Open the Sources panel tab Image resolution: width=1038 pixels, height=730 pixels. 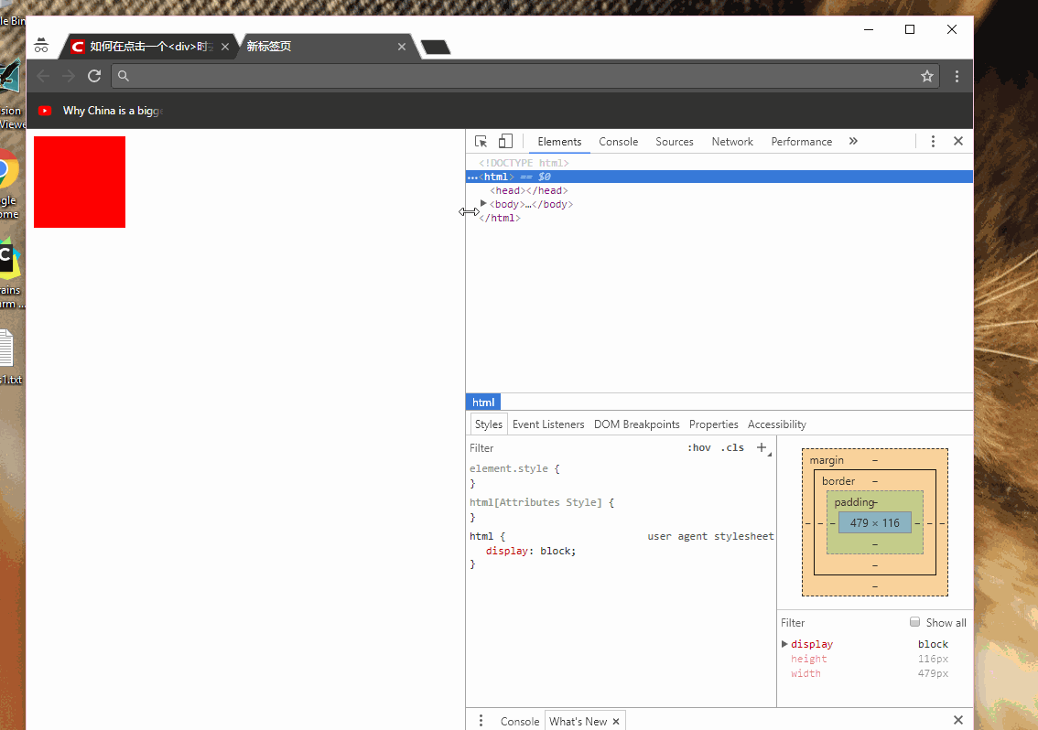click(x=675, y=142)
